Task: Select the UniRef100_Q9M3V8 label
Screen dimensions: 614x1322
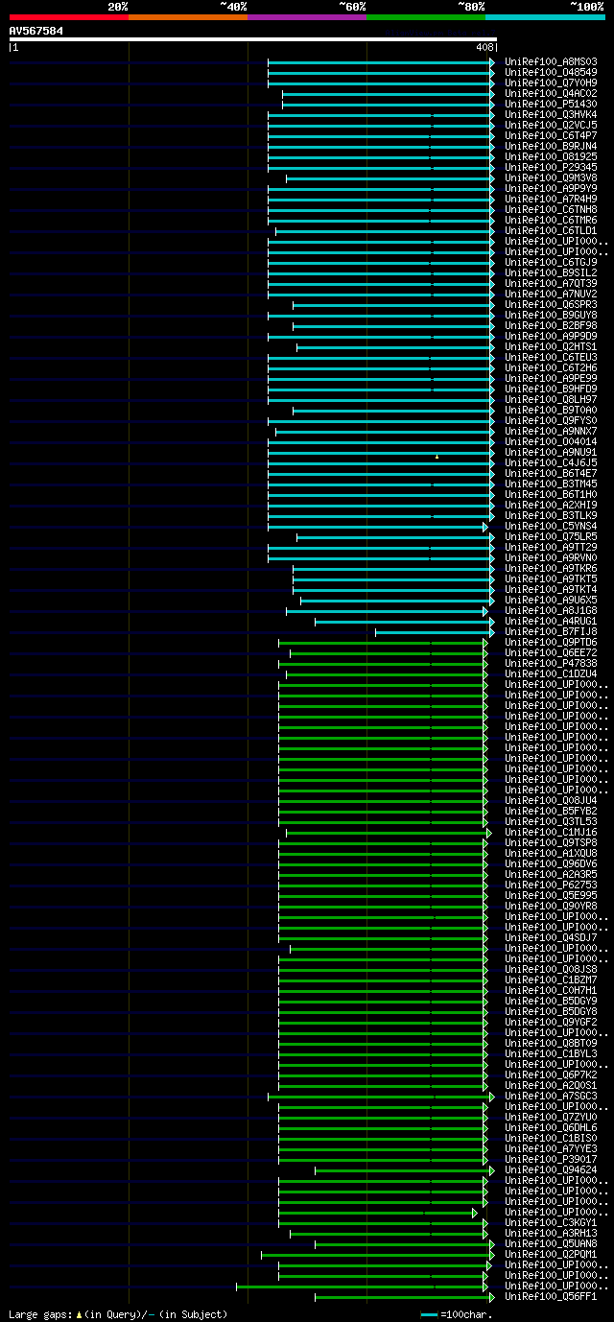Action: click(551, 177)
